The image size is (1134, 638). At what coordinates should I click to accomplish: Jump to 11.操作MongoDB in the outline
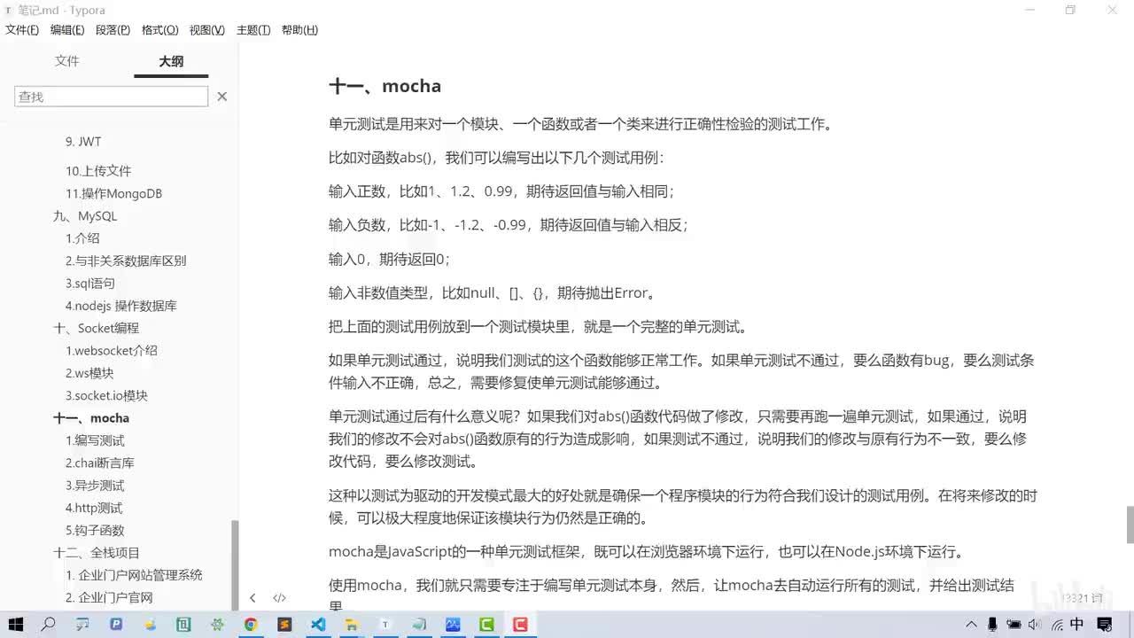click(x=113, y=193)
